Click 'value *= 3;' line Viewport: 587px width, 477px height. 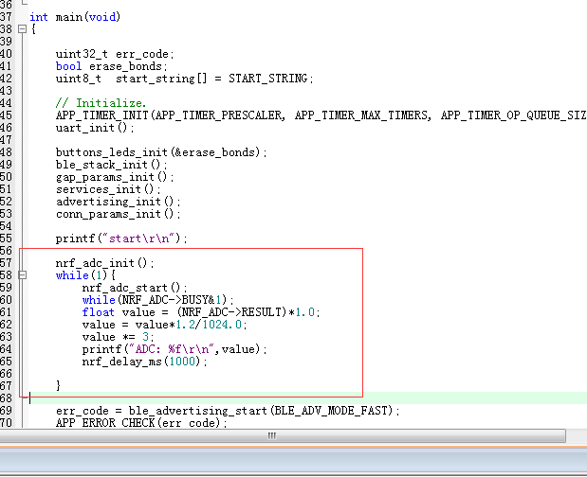point(119,337)
